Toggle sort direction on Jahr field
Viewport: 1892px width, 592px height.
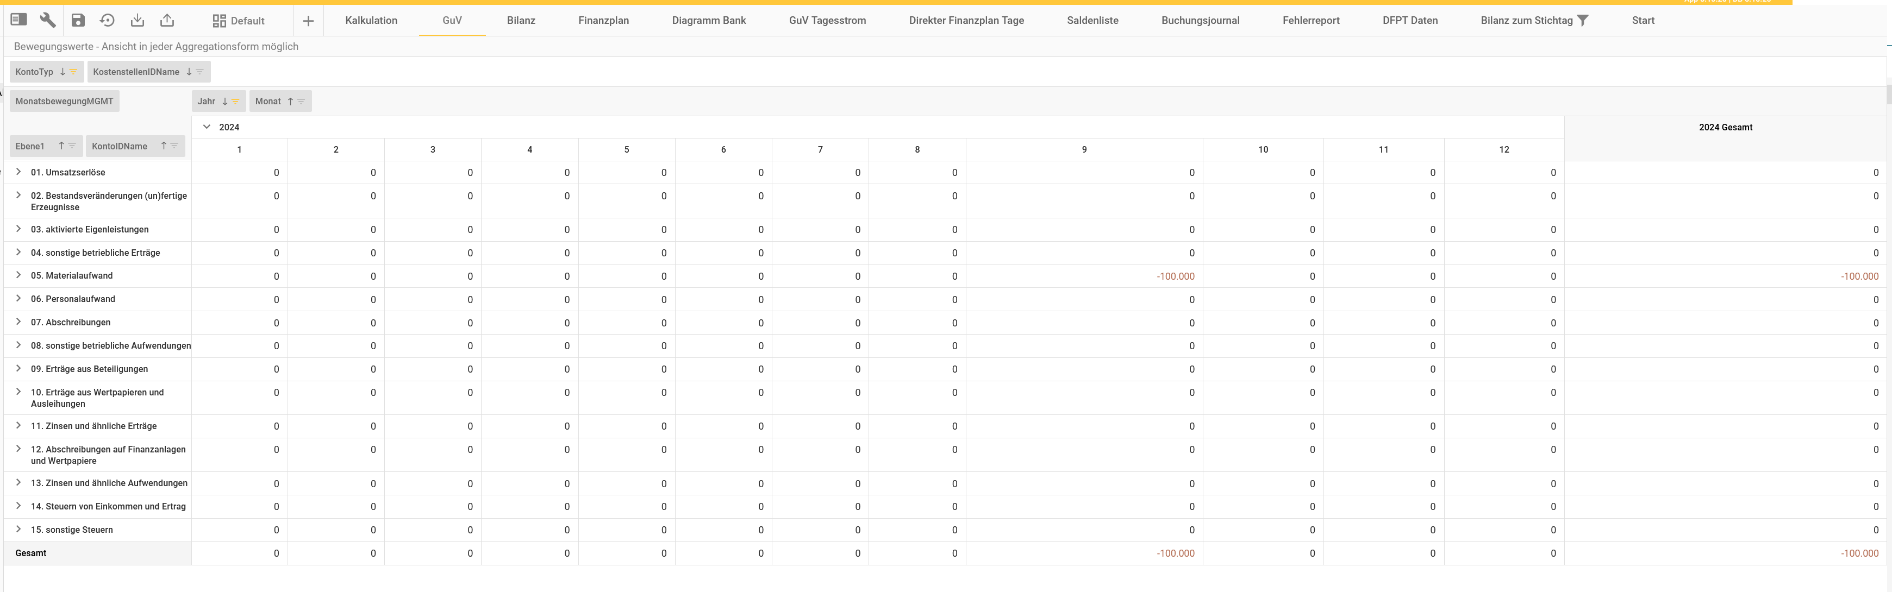pos(225,101)
